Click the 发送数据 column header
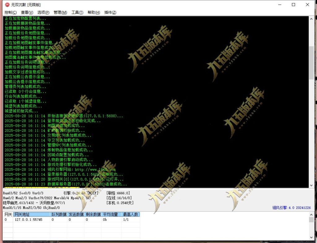 (x=76, y=214)
